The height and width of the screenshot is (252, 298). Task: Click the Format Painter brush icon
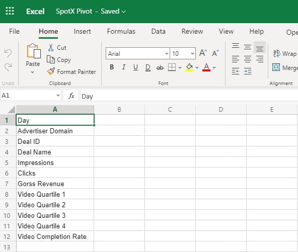pyautogui.click(x=51, y=71)
